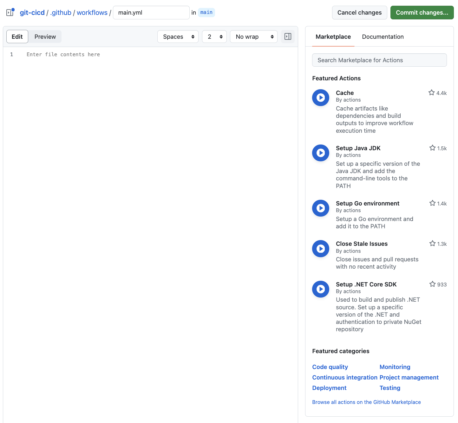Open the Close Stale Issues title
This screenshot has height=423, width=458.
tap(362, 244)
